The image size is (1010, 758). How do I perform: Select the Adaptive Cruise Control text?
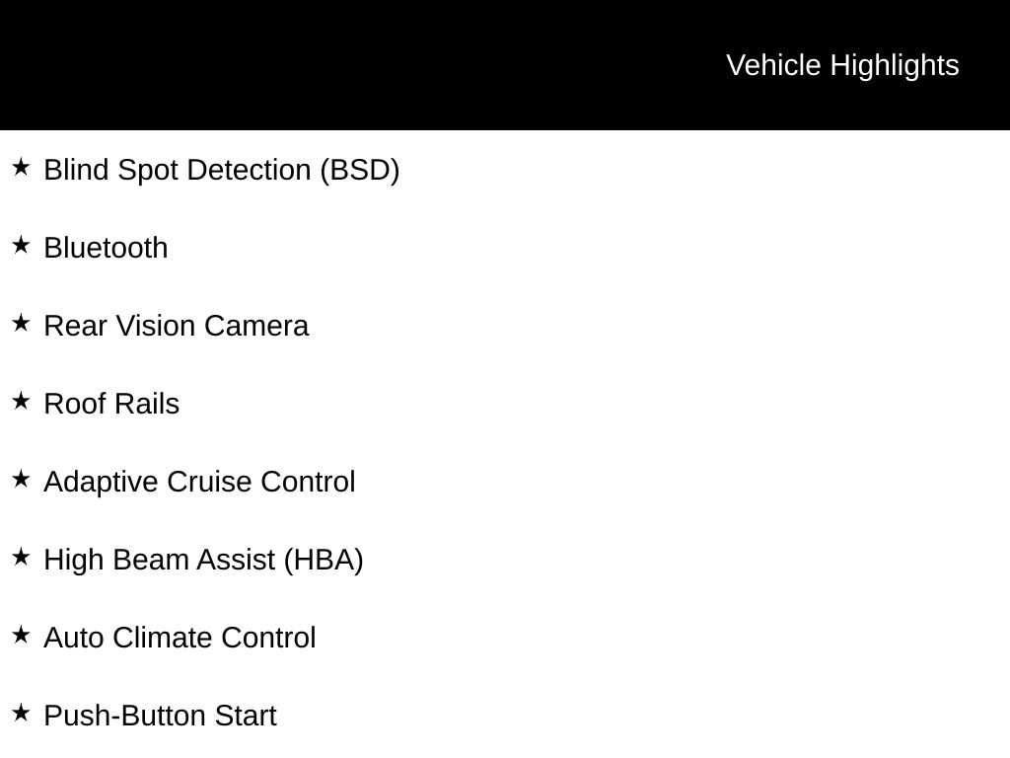click(199, 482)
